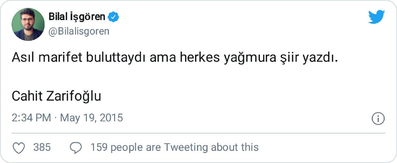397x163 pixels.
Task: Click the blue verified badge
Action: (x=113, y=17)
